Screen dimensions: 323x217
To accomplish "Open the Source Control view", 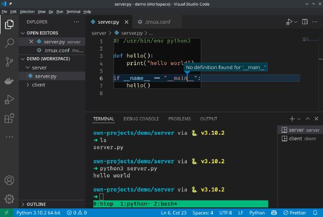I will (9, 62).
